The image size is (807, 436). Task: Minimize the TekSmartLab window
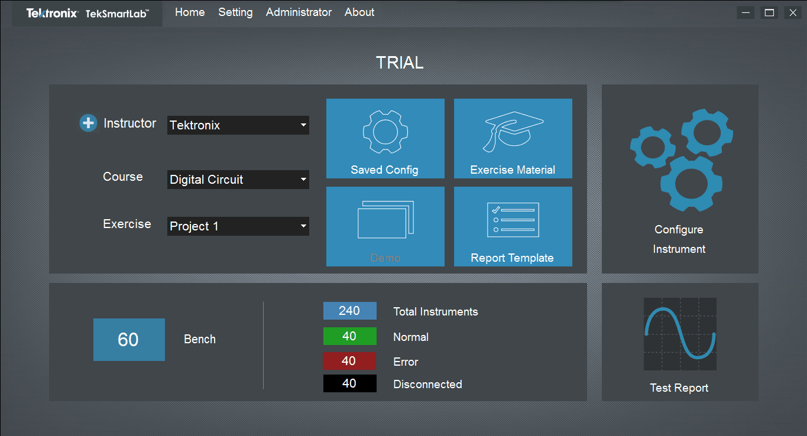[746, 12]
